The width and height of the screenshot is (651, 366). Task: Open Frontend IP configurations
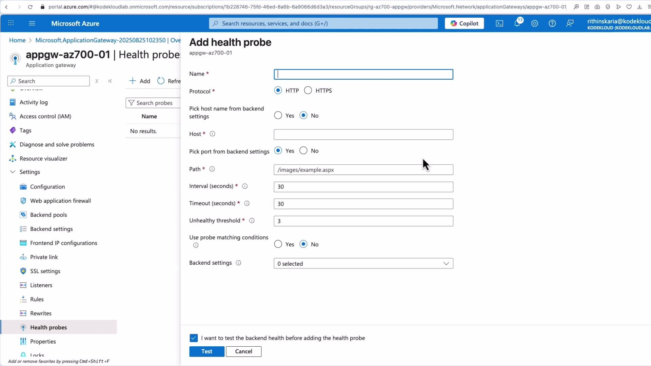point(64,243)
